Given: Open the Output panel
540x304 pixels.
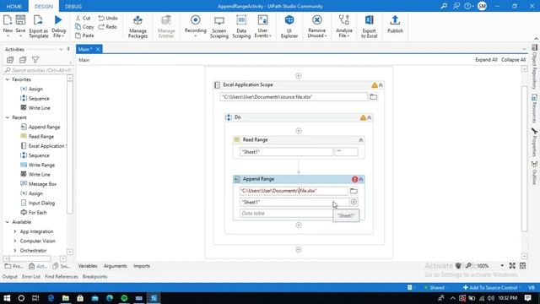Looking at the screenshot, I should pyautogui.click(x=9, y=277).
